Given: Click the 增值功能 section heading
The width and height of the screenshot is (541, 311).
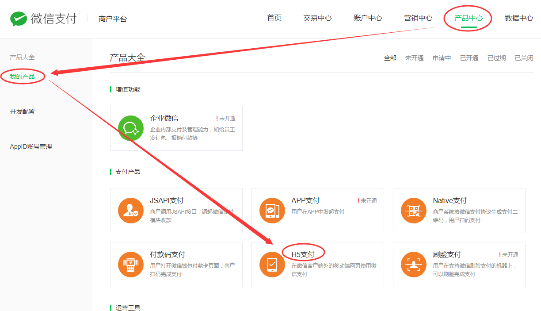Looking at the screenshot, I should [x=128, y=89].
